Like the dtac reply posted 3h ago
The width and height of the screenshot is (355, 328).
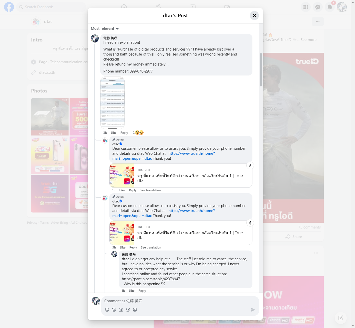[123, 247]
